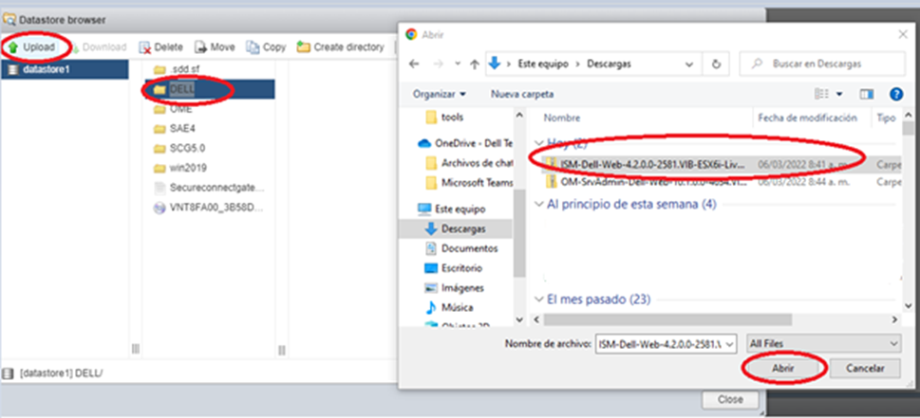Click the Cancelar button
The height and width of the screenshot is (418, 920).
point(865,368)
